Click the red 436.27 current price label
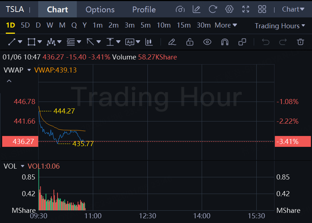 (x=20, y=141)
